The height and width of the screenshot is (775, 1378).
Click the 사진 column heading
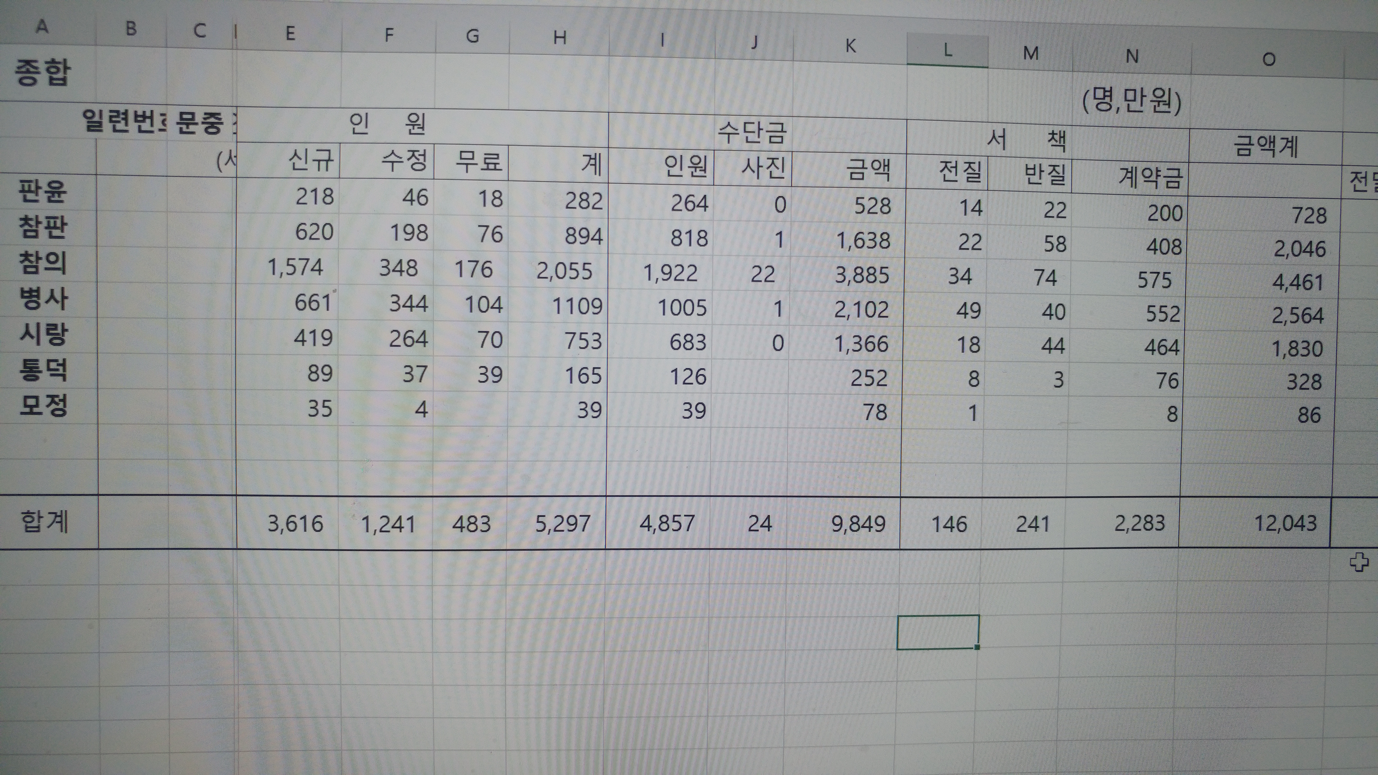click(x=763, y=168)
